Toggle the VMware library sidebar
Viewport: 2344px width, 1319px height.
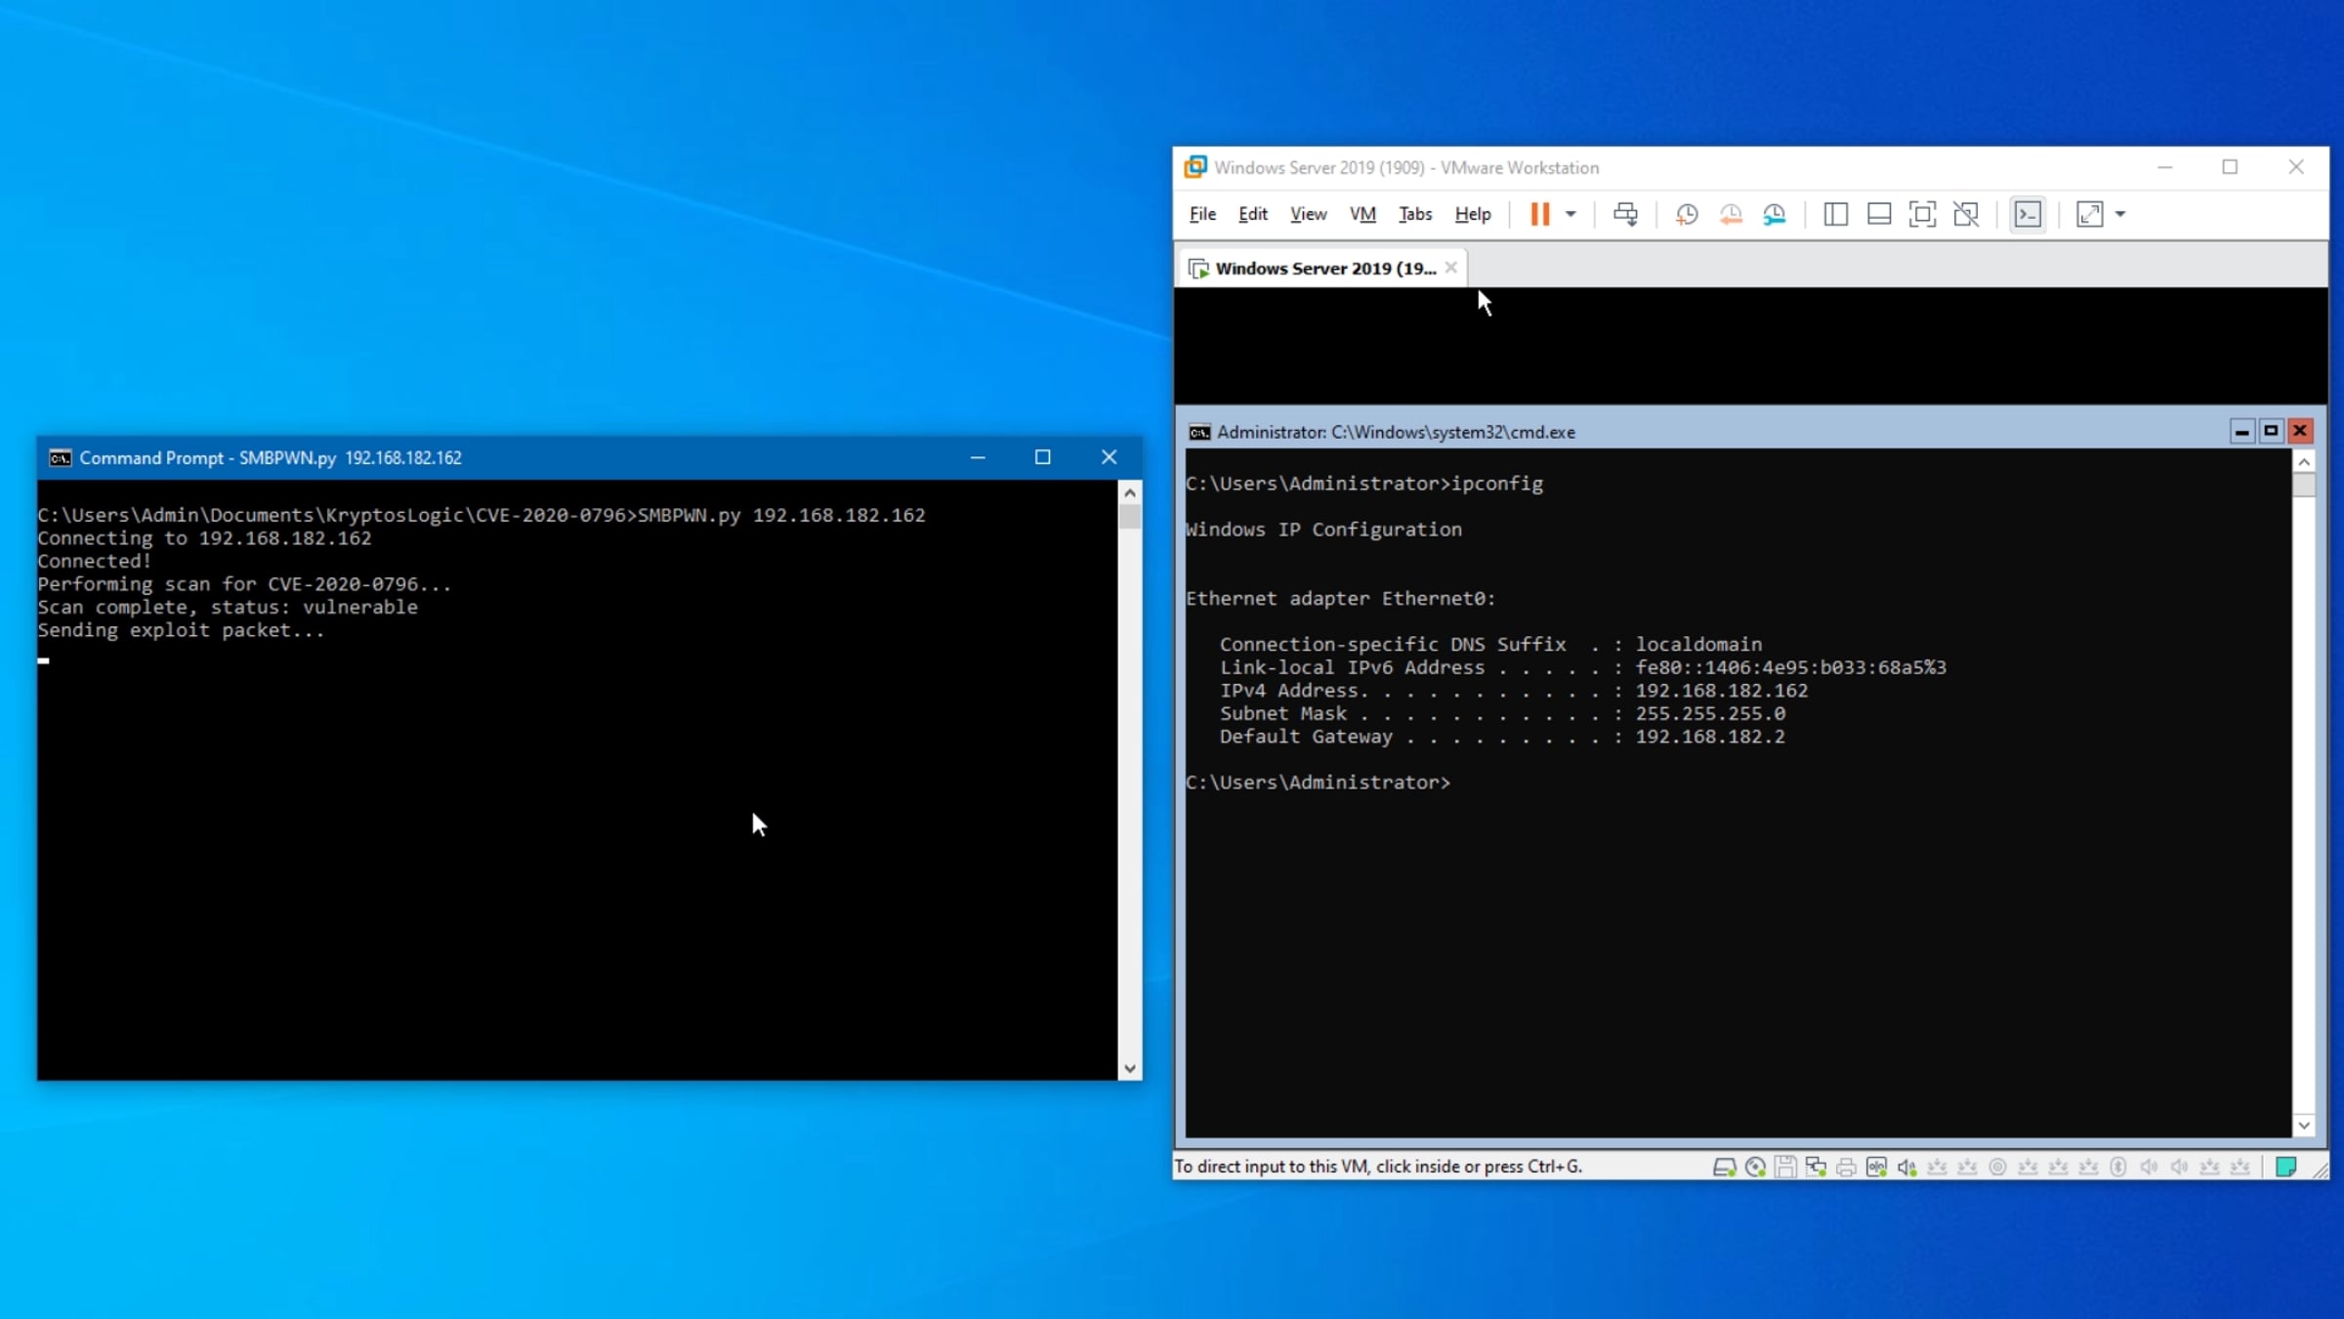point(1835,214)
